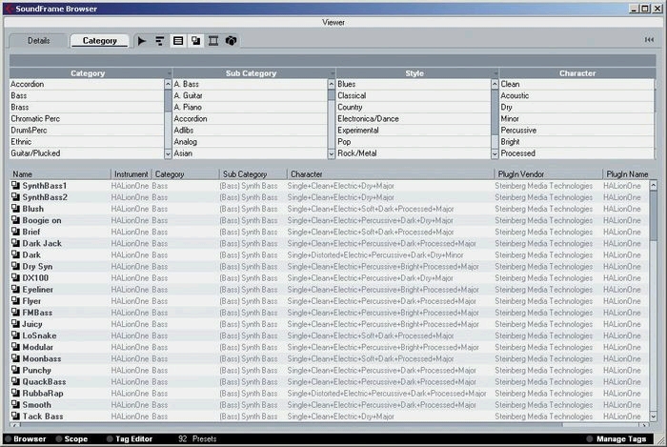Toggle the MIDI files filter icon
The width and height of the screenshot is (667, 447).
(x=159, y=41)
